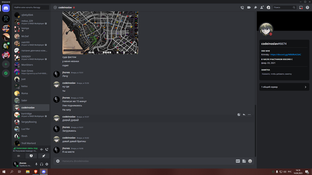Screen dimensions: 312x175
Task: Add reaction to ДАВАЙ ДАВАЙ message
Action: coord(239,115)
